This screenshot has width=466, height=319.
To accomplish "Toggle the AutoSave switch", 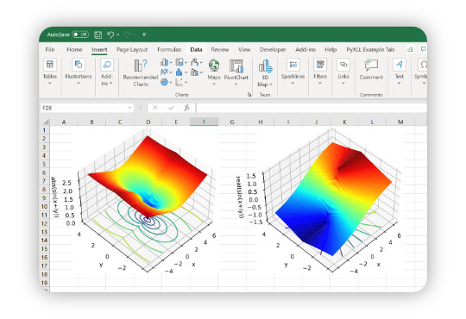I will (x=80, y=34).
